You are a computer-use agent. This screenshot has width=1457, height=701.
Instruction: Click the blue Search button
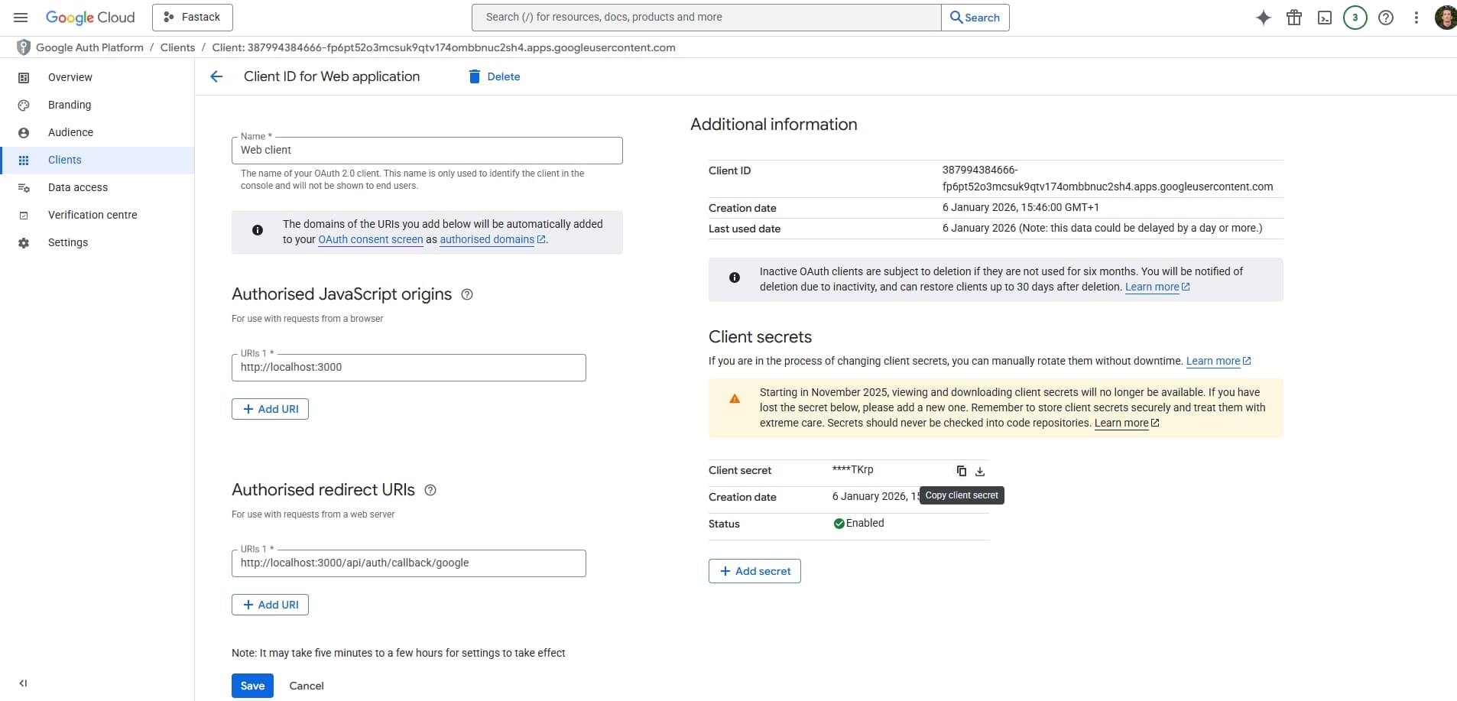coord(975,17)
